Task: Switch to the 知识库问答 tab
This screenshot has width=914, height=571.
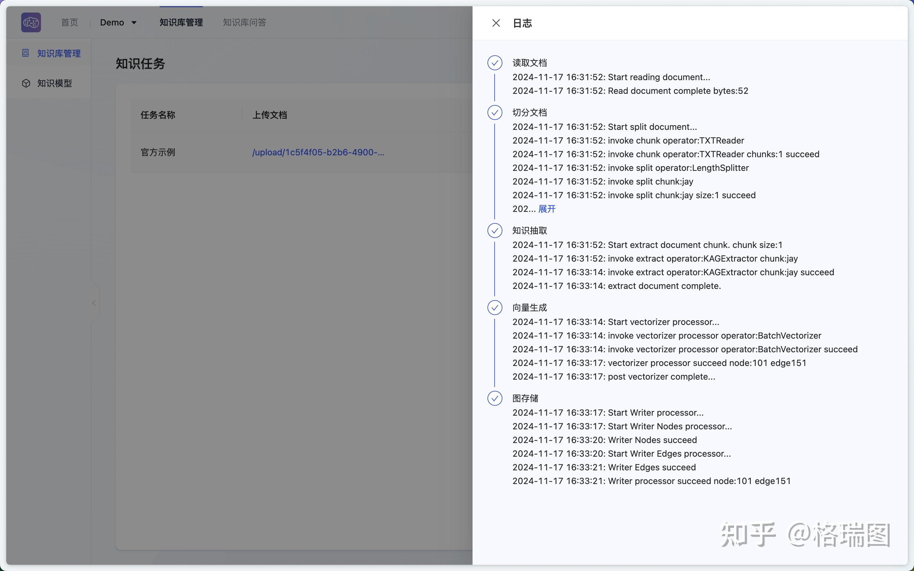Action: 244,22
